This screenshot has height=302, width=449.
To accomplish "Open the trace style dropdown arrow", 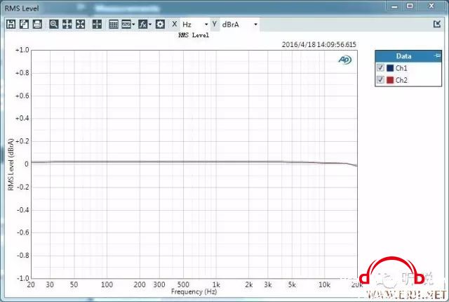I will click(x=133, y=25).
